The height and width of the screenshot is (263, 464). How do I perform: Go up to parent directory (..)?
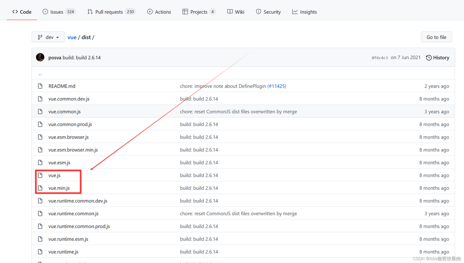click(40, 74)
